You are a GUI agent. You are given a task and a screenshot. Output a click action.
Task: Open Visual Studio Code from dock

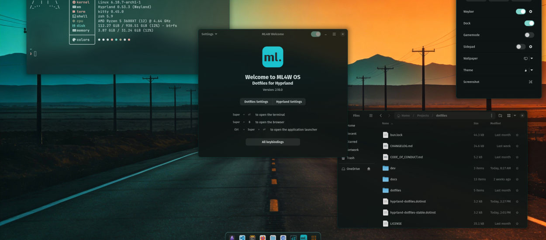coord(242,238)
